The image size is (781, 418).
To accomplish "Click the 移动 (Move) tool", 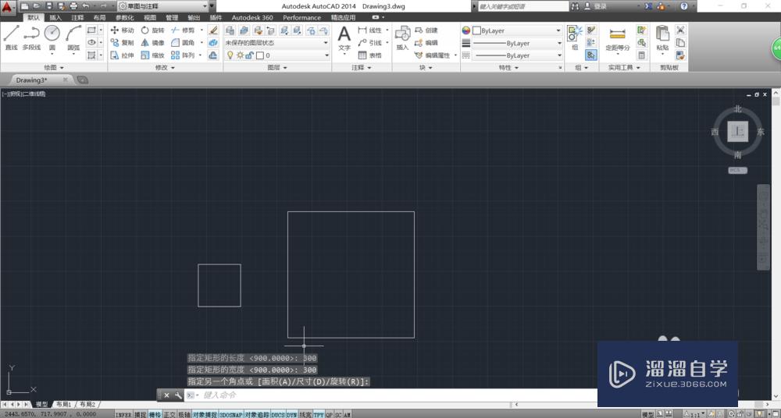I will click(x=122, y=30).
